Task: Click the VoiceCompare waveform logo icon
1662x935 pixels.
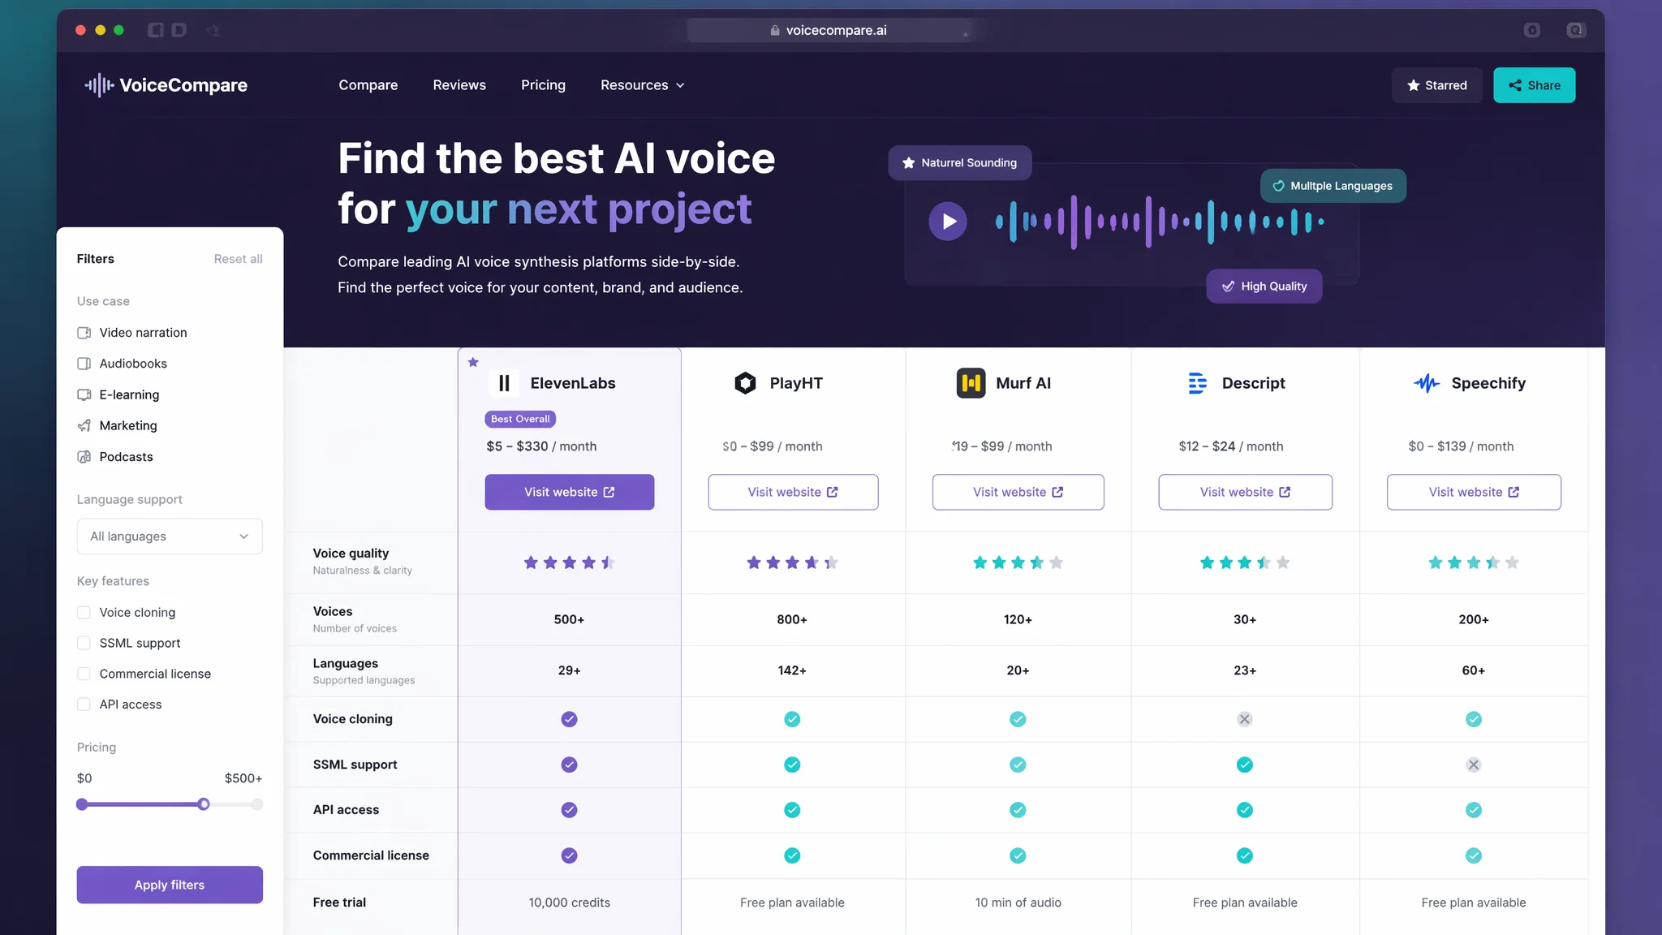Action: (99, 85)
